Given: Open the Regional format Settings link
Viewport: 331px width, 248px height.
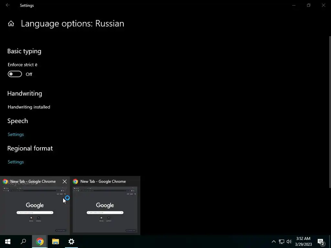Looking at the screenshot, I should click(16, 162).
